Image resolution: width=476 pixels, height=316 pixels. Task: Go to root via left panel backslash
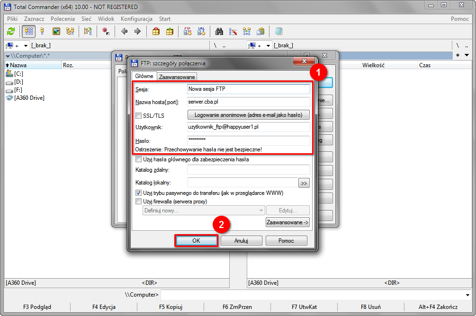tap(215, 45)
